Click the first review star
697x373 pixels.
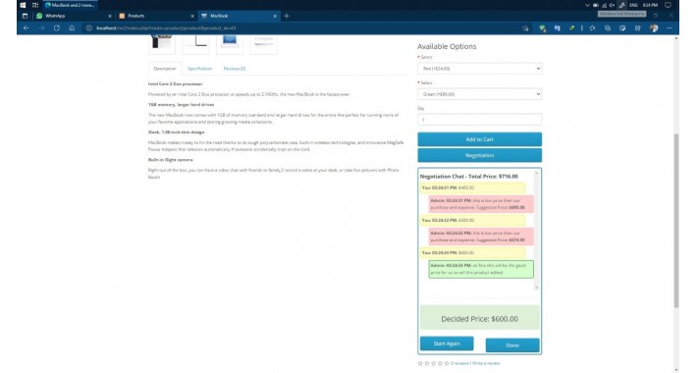[420, 363]
